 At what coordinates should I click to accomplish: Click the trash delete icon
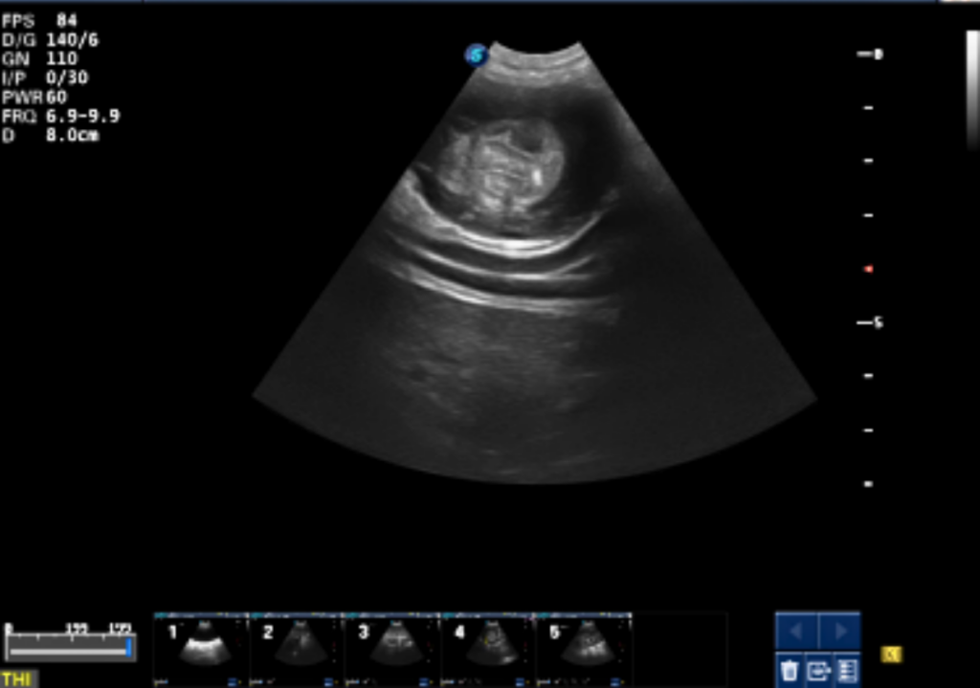789,671
